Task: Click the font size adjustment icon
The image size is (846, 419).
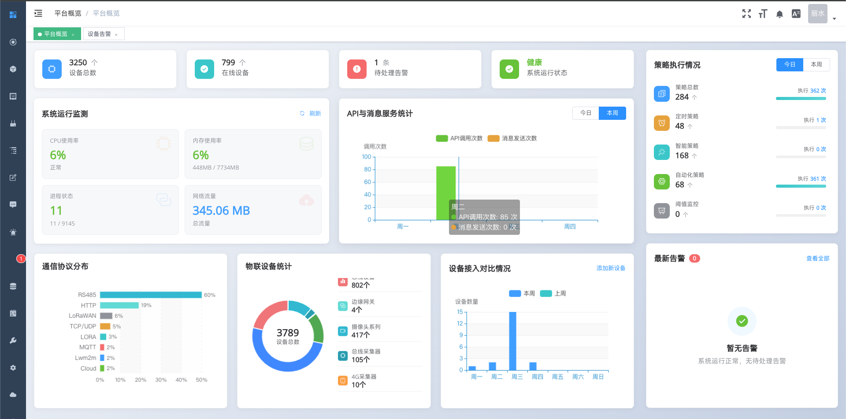Action: (763, 14)
